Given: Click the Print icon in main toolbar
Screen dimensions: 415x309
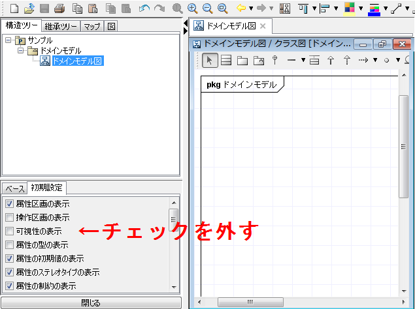Looking at the screenshot, I should tap(59, 8).
